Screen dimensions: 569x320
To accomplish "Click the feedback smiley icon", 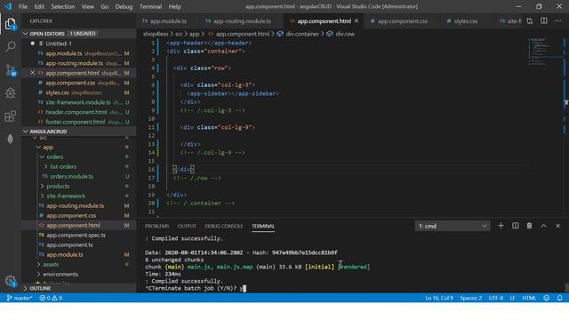I will 546,298.
